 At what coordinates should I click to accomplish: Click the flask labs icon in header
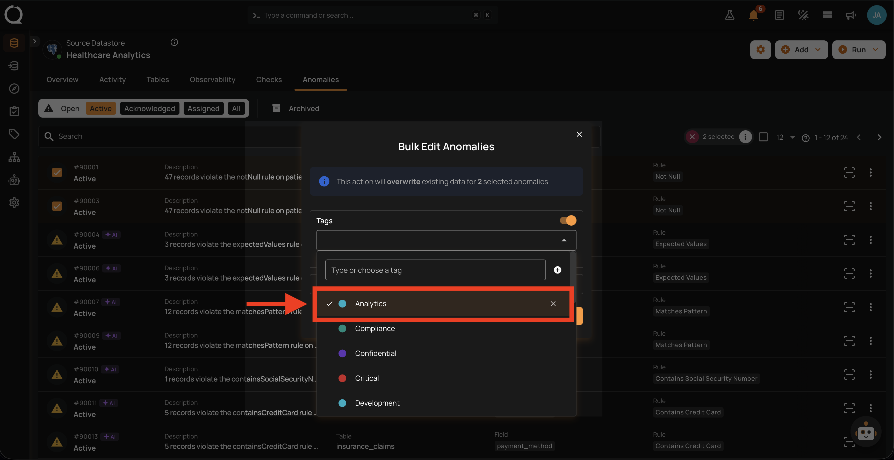click(730, 15)
